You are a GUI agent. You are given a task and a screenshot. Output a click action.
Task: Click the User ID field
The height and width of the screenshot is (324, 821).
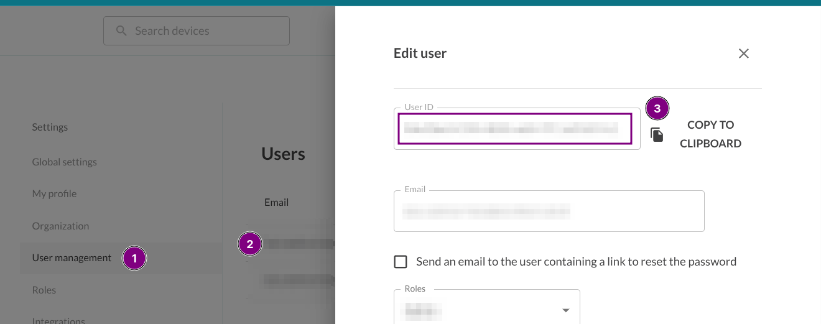point(517,128)
